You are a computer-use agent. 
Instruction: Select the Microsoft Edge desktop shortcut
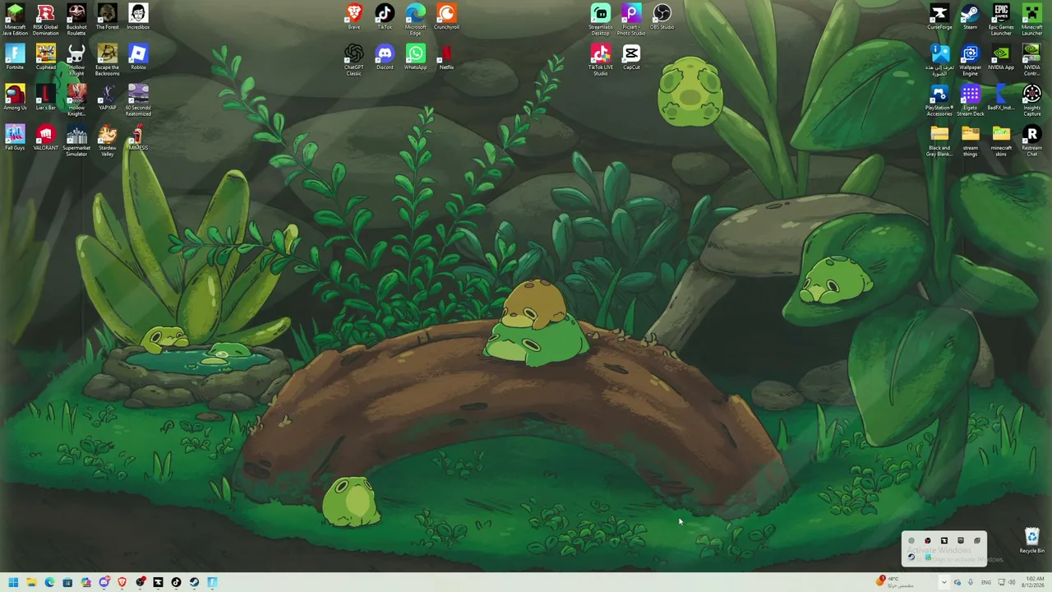click(416, 20)
